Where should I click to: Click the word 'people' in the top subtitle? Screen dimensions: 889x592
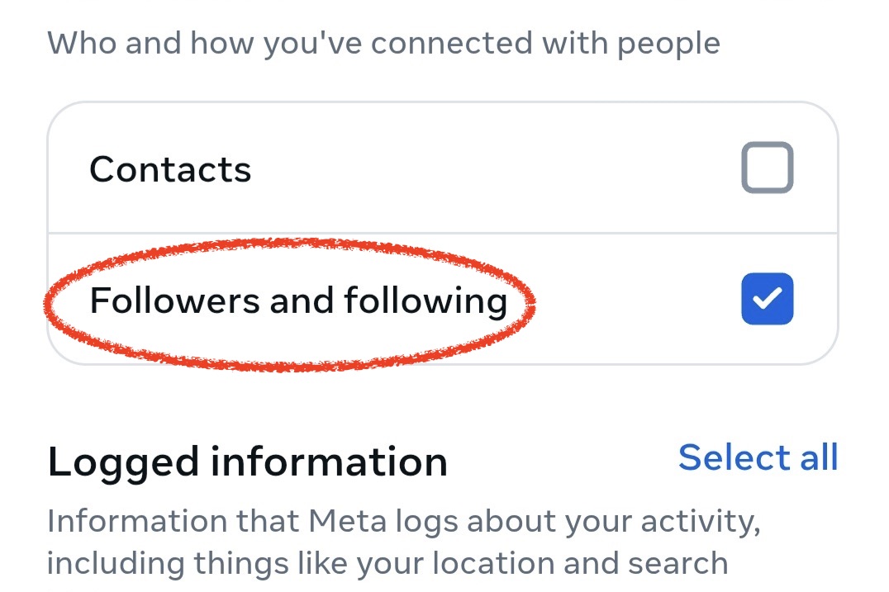pos(668,45)
